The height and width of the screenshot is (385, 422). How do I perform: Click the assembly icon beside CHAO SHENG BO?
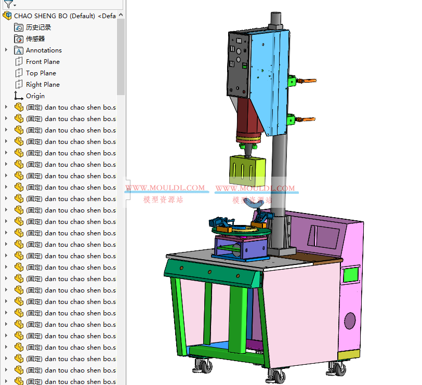click(x=7, y=16)
